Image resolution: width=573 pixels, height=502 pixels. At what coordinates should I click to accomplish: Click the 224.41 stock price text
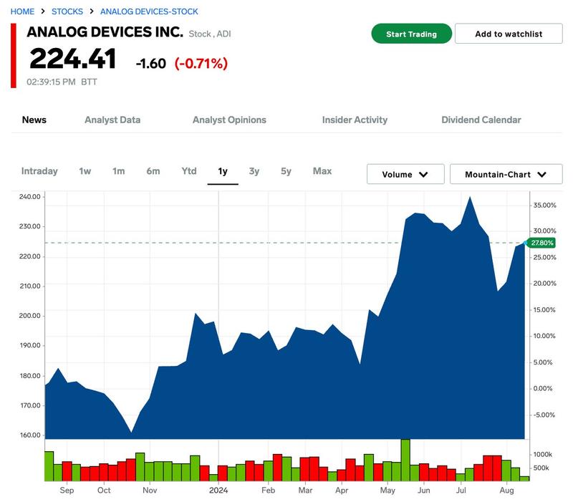tap(73, 59)
